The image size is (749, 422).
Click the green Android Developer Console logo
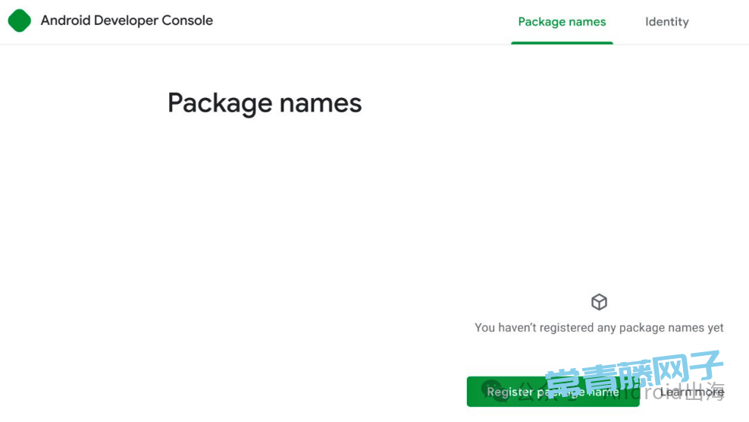pyautogui.click(x=20, y=20)
